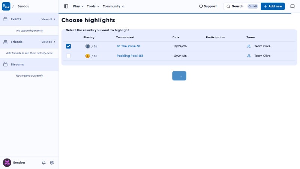This screenshot has height=169, width=300.
Task: Click team icon in In The Zone 30 row
Action: pyautogui.click(x=249, y=46)
